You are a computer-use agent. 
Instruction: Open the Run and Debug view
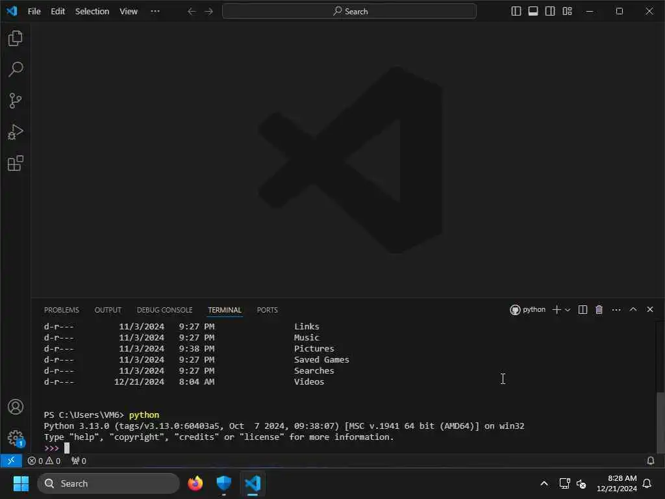coord(16,132)
